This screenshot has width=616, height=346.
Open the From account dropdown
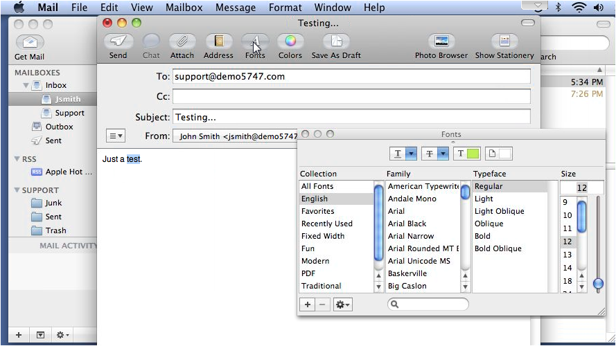(236, 136)
